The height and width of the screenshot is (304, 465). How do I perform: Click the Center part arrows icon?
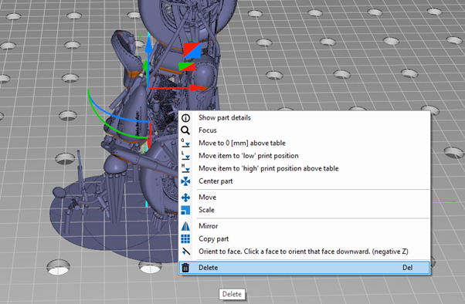185,181
